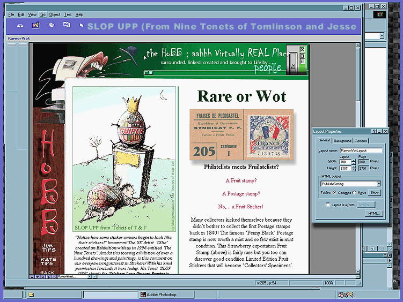
Task: Click the fifth navigation icon beside the arrows
Action: 54,277
